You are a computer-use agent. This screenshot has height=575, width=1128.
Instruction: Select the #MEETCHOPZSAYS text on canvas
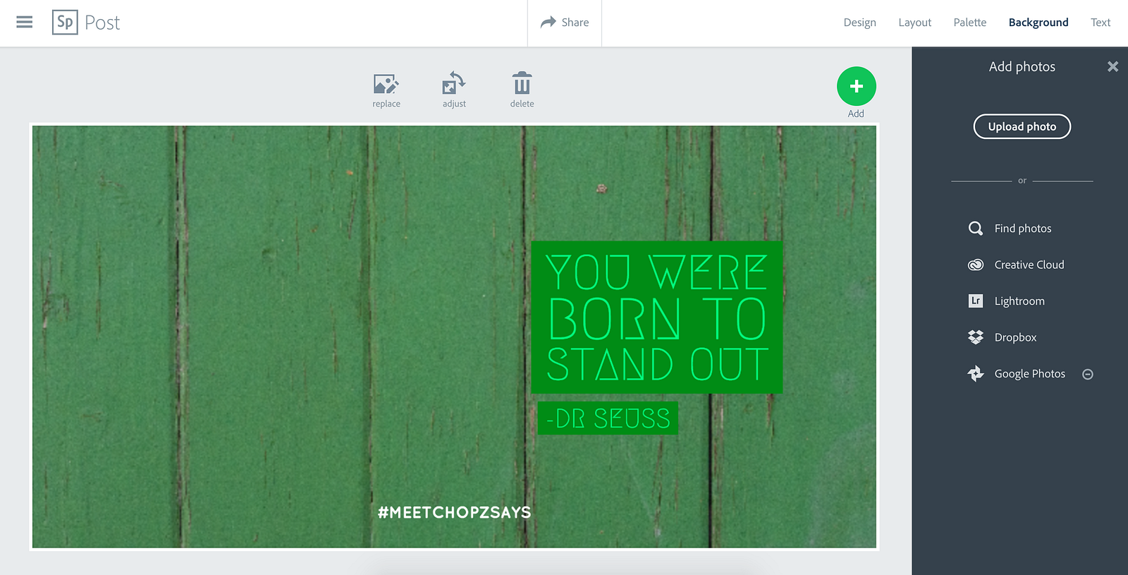coord(454,512)
